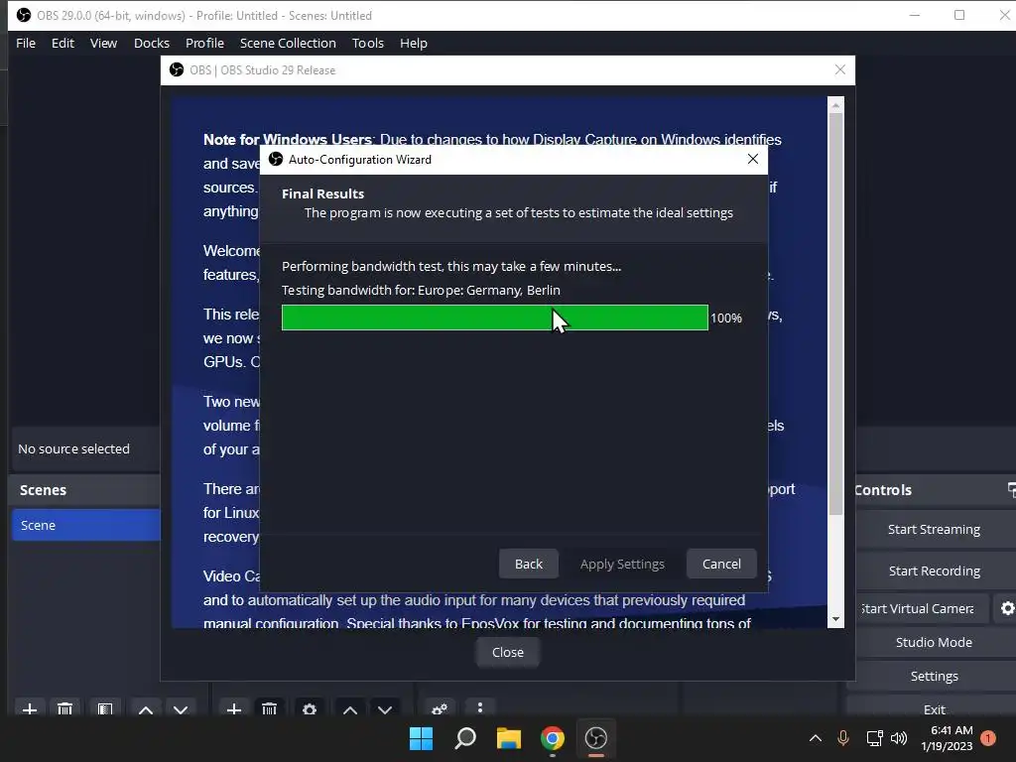This screenshot has width=1016, height=762.
Task: Remove the selected source with trash icon
Action: pos(270,708)
